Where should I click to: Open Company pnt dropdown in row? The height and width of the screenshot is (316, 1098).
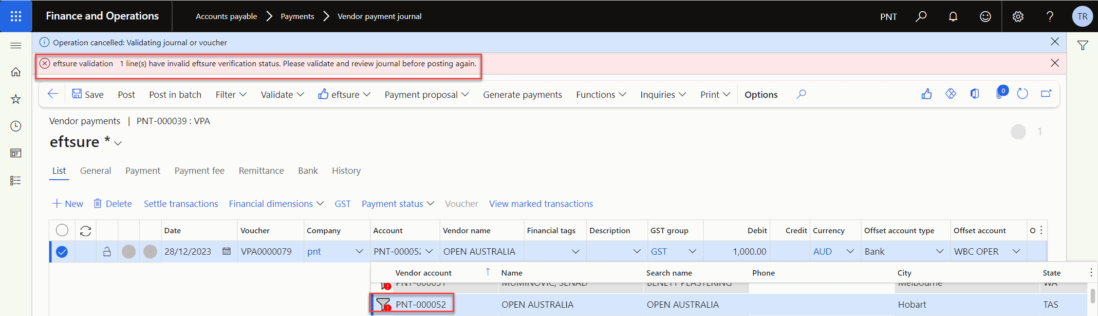(359, 251)
